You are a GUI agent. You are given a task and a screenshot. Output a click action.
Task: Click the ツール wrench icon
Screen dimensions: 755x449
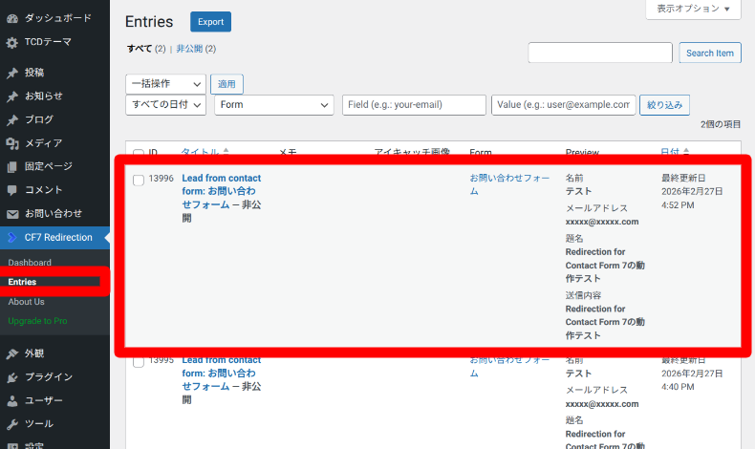(12, 424)
